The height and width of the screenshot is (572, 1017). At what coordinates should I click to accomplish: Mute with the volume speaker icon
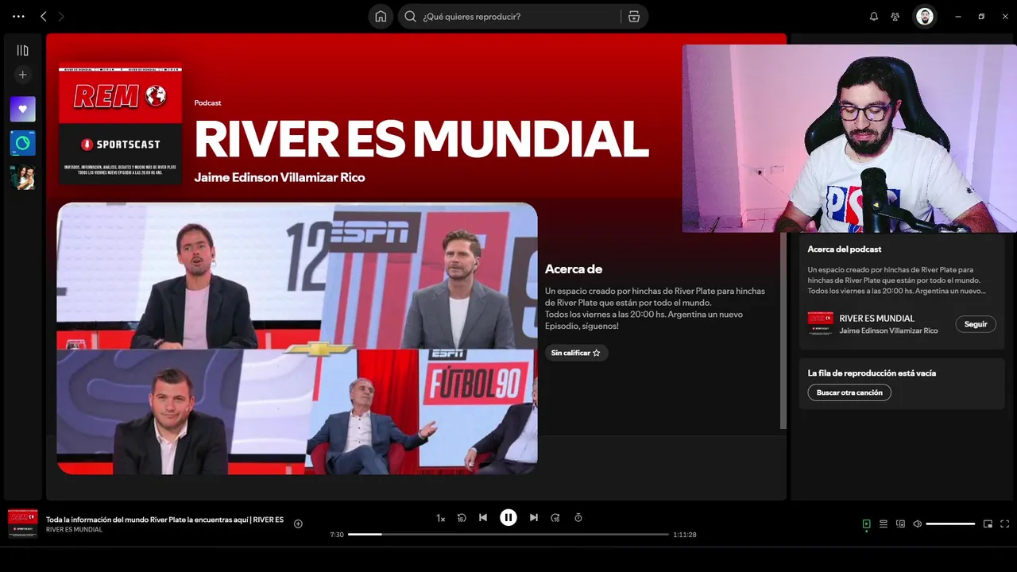918,524
